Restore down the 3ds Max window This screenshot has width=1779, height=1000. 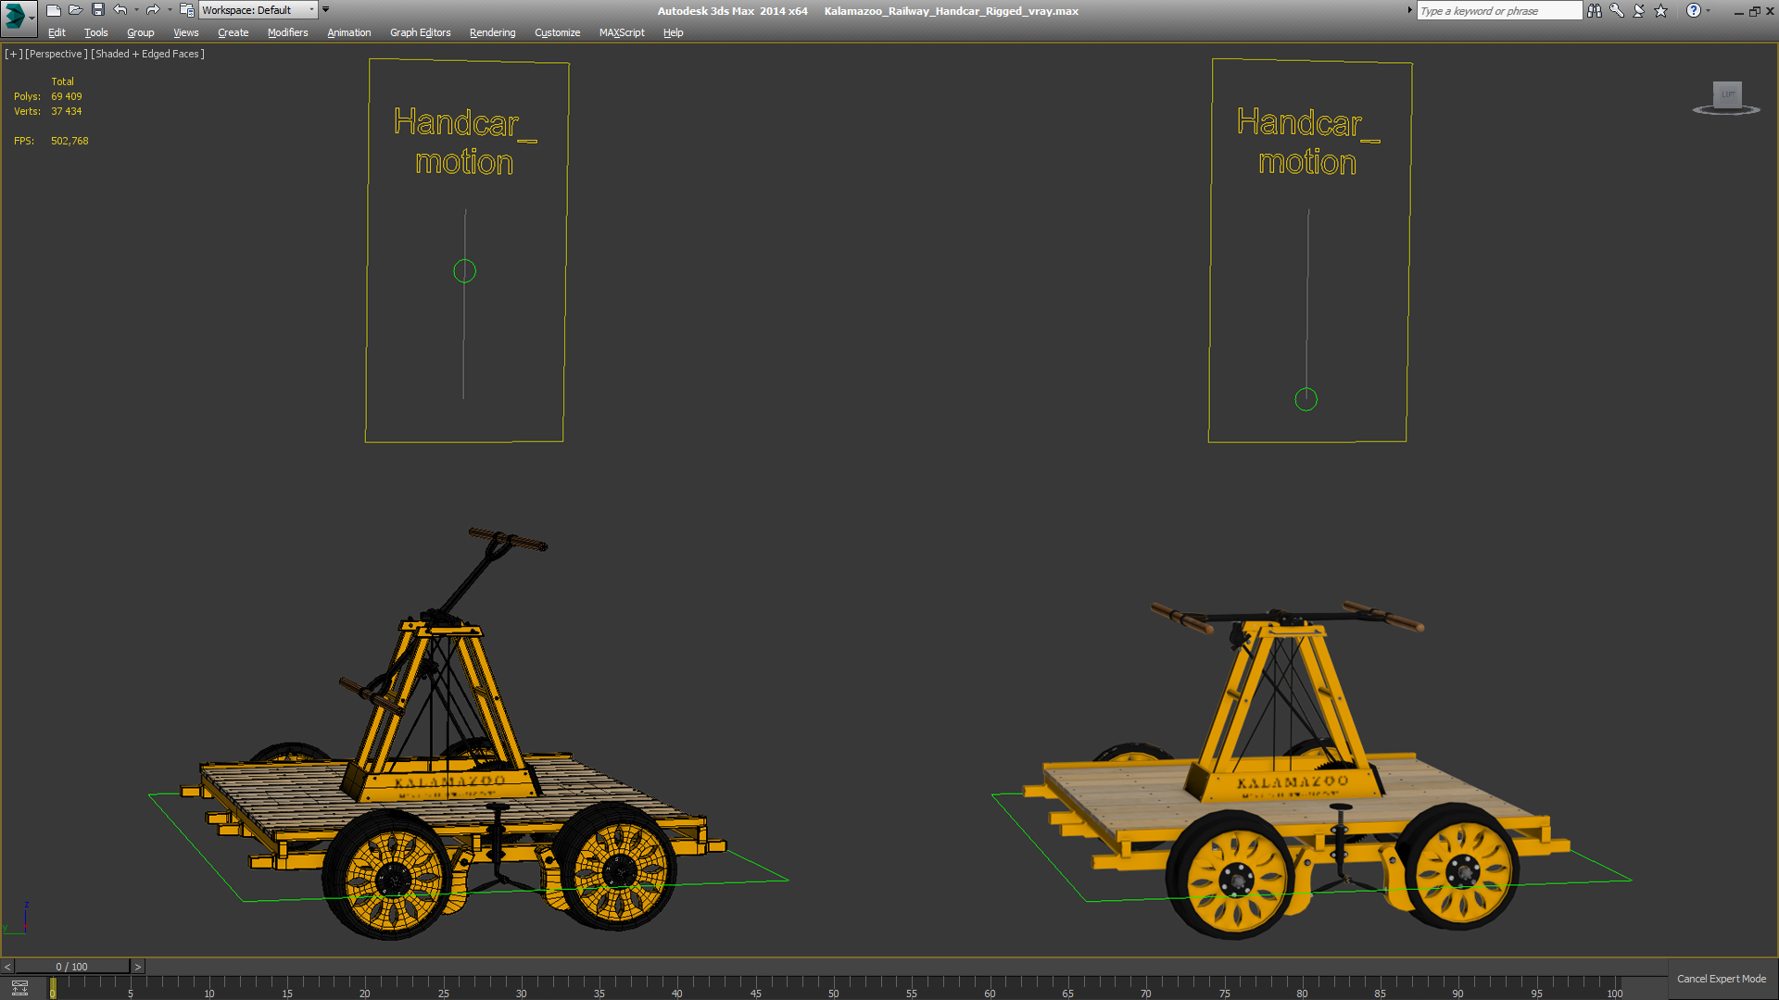pos(1754,11)
